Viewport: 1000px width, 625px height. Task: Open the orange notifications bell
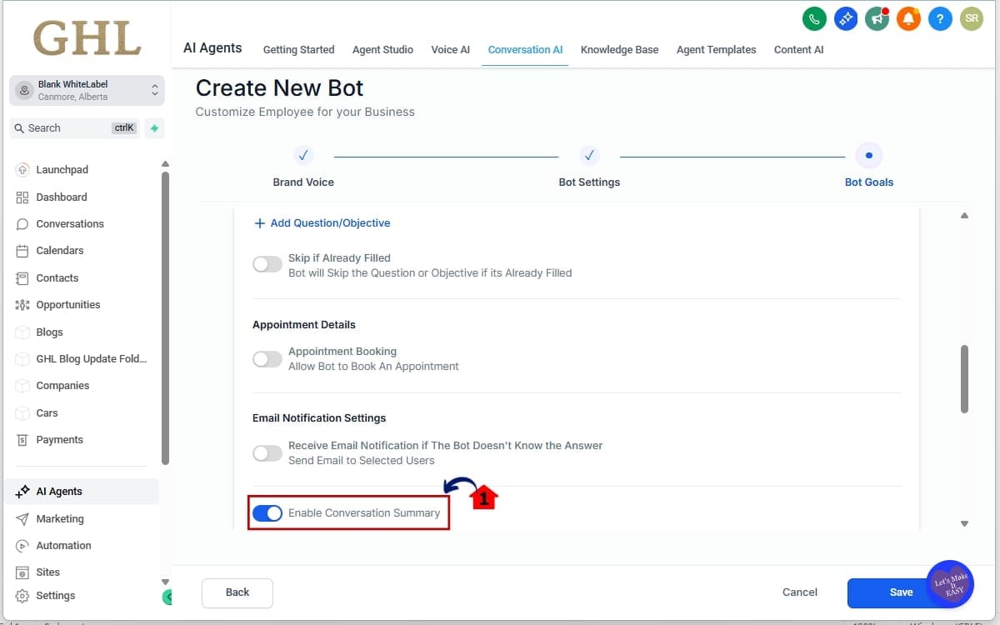(x=908, y=18)
